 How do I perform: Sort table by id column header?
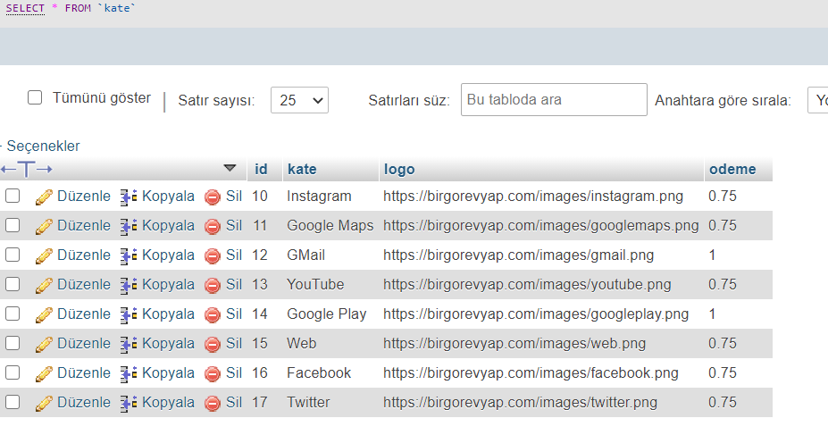click(262, 170)
